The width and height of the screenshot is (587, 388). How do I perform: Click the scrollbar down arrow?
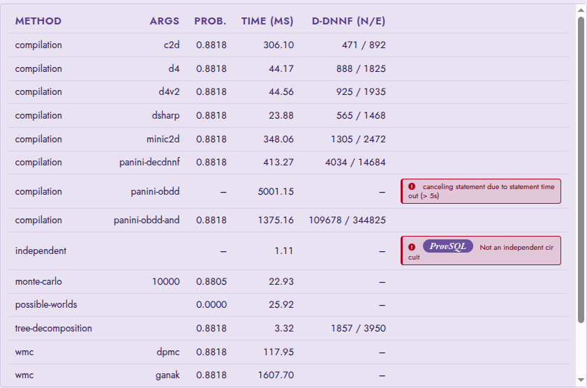(581, 380)
